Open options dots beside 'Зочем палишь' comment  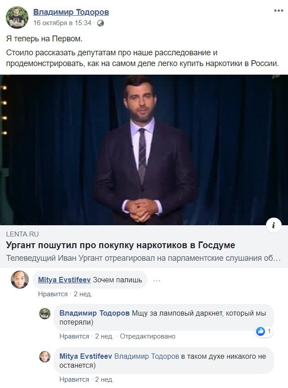[x=157, y=281]
